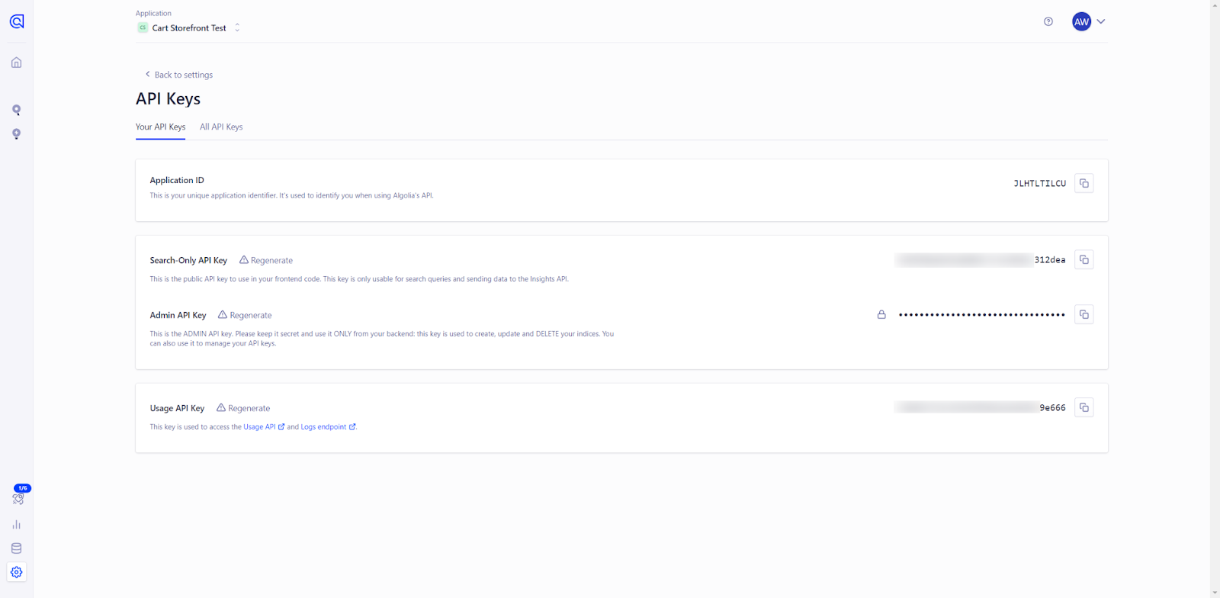Open the Usage API documentation link
Viewport: 1220px width, 598px height.
[x=264, y=427]
